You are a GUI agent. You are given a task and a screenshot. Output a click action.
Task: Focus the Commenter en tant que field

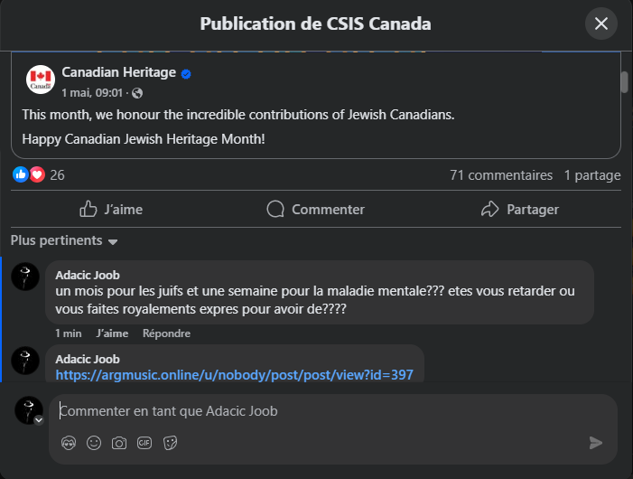(x=333, y=411)
